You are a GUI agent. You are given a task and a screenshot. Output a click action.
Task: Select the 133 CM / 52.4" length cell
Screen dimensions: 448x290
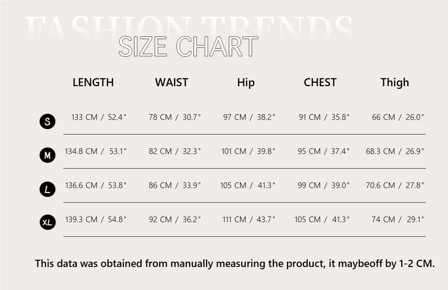point(99,117)
